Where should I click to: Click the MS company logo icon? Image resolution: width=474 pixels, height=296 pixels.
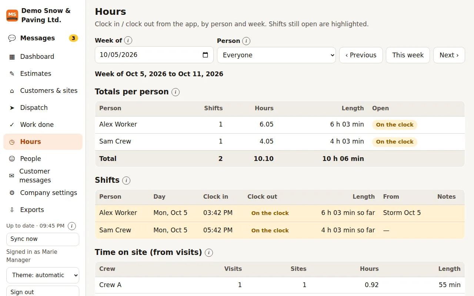[x=12, y=16]
